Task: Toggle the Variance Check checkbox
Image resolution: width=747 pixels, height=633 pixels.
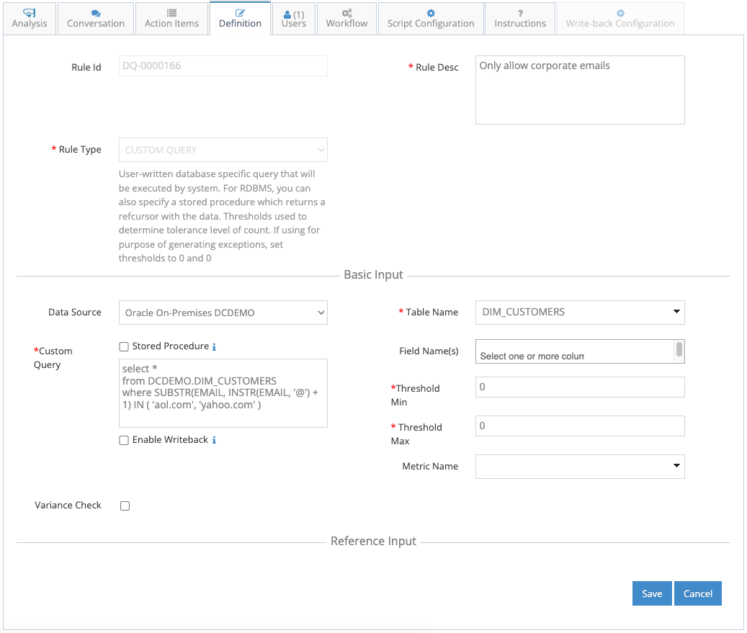Action: 125,506
